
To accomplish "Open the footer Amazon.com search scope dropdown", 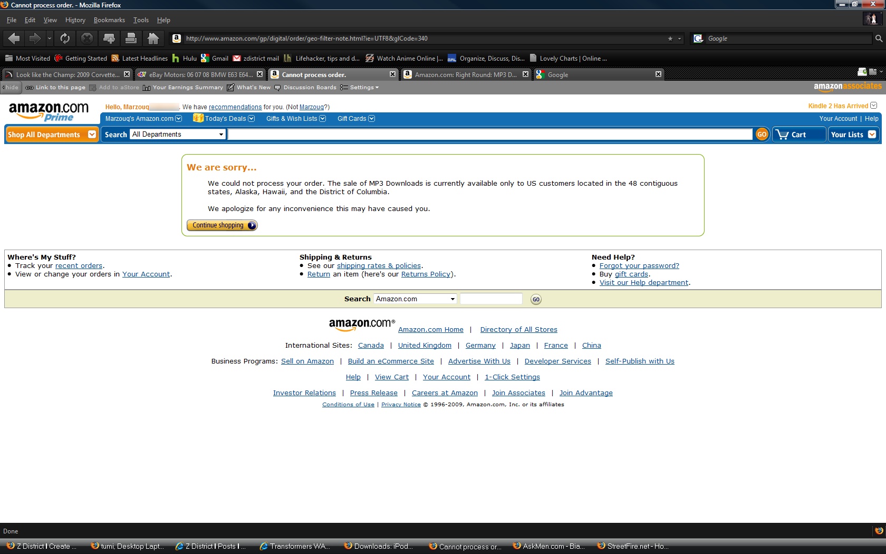I will click(415, 299).
